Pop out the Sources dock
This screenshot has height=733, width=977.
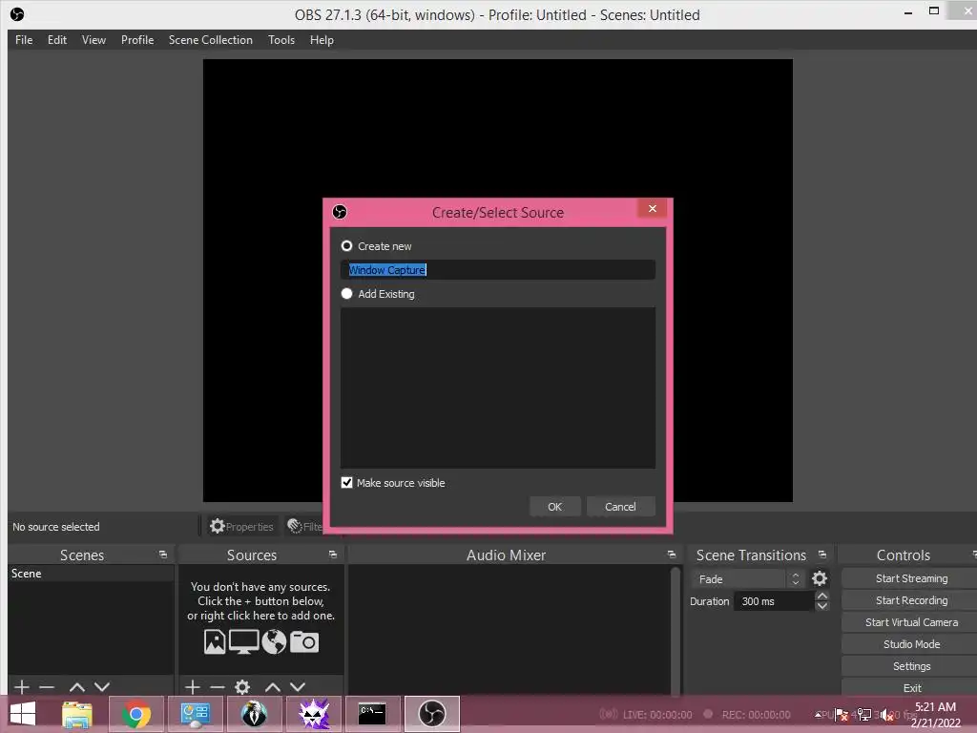point(333,555)
